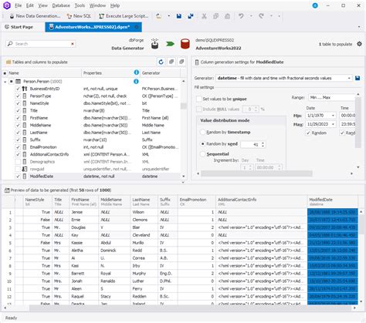Click the AdditionalContactInfo preview column header
Image resolution: width=366 pixels, height=323 pixels.
tap(261, 202)
